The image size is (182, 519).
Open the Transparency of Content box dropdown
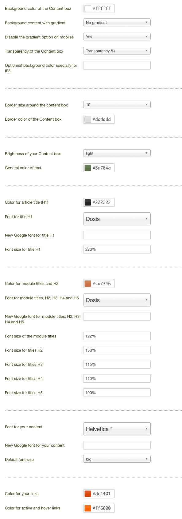tap(117, 51)
